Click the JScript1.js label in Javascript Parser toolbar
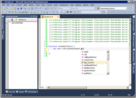136x98 pixels. click(x=22, y=20)
